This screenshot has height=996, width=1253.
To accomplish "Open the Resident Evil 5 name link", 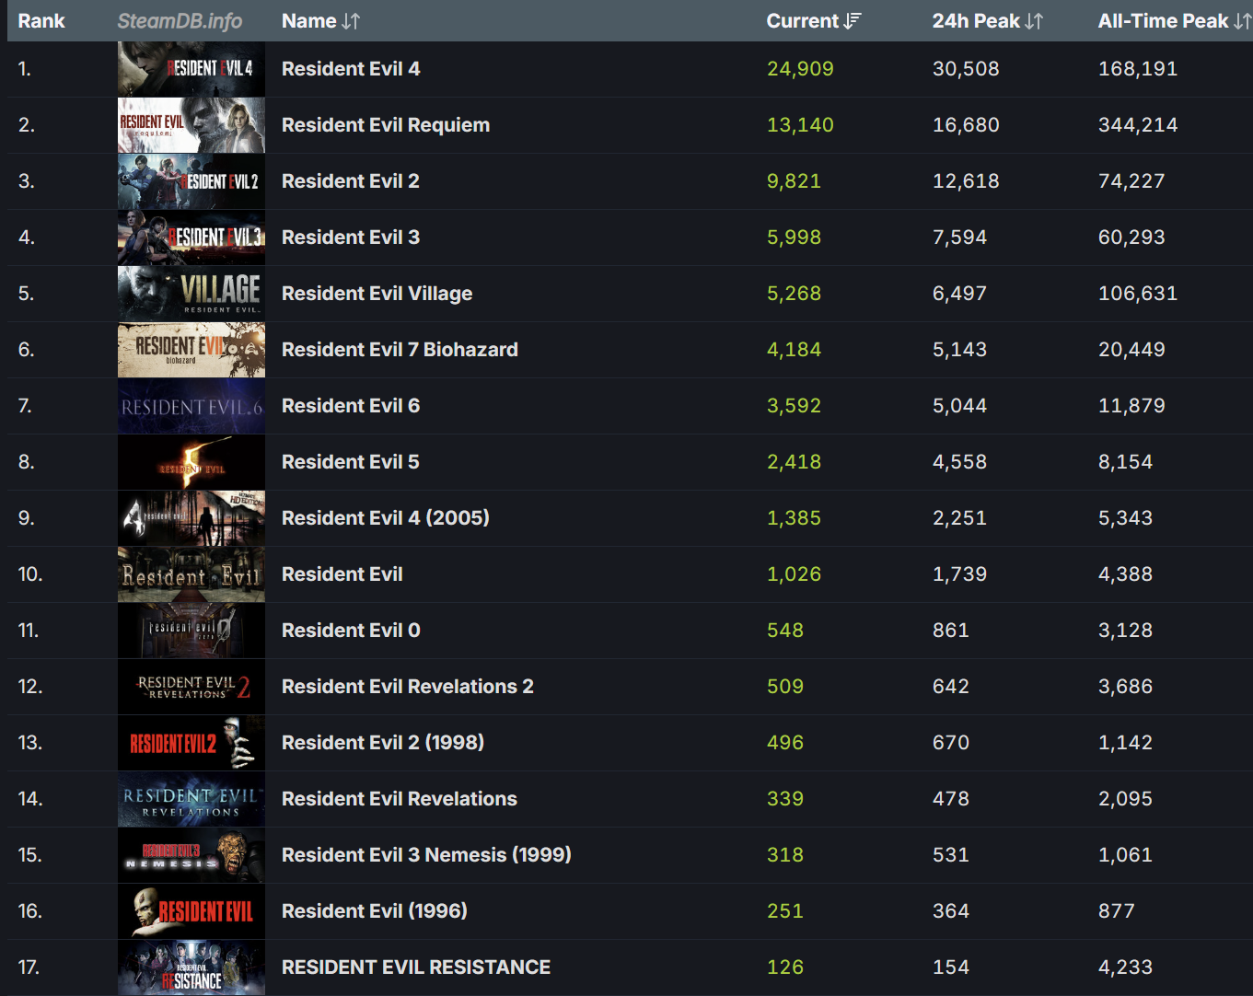I will [x=351, y=462].
